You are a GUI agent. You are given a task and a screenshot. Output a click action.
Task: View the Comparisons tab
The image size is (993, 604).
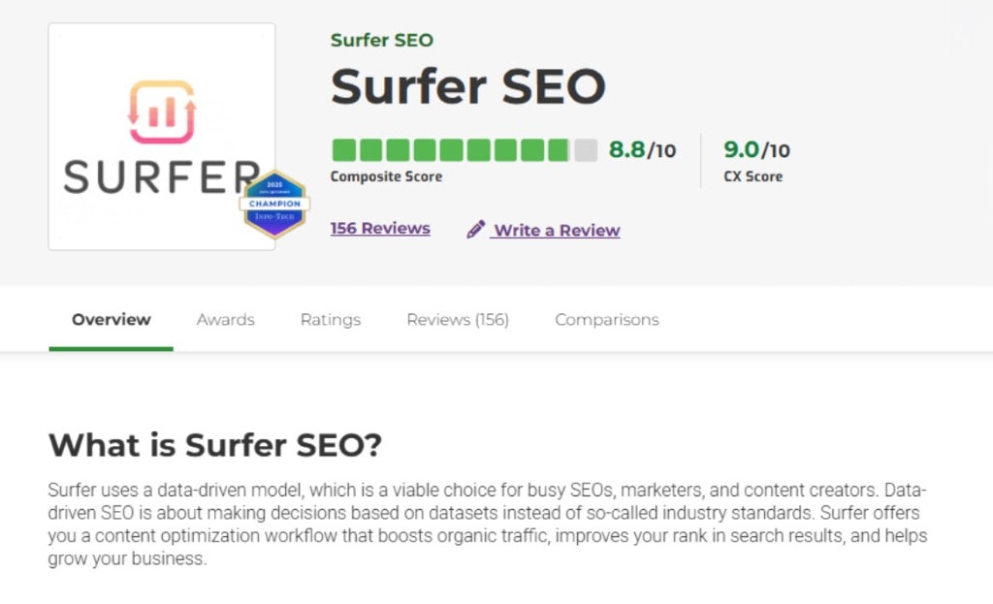606,320
